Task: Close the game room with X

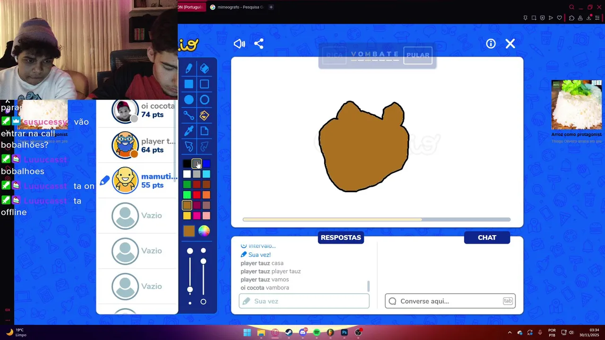Action: (510, 44)
